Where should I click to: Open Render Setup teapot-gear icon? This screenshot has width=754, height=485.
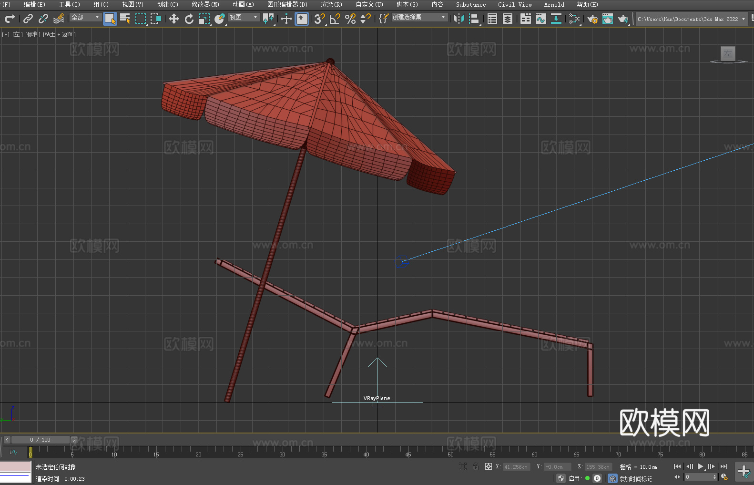592,19
